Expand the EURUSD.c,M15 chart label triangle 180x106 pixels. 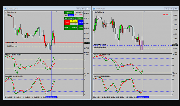click(6, 12)
